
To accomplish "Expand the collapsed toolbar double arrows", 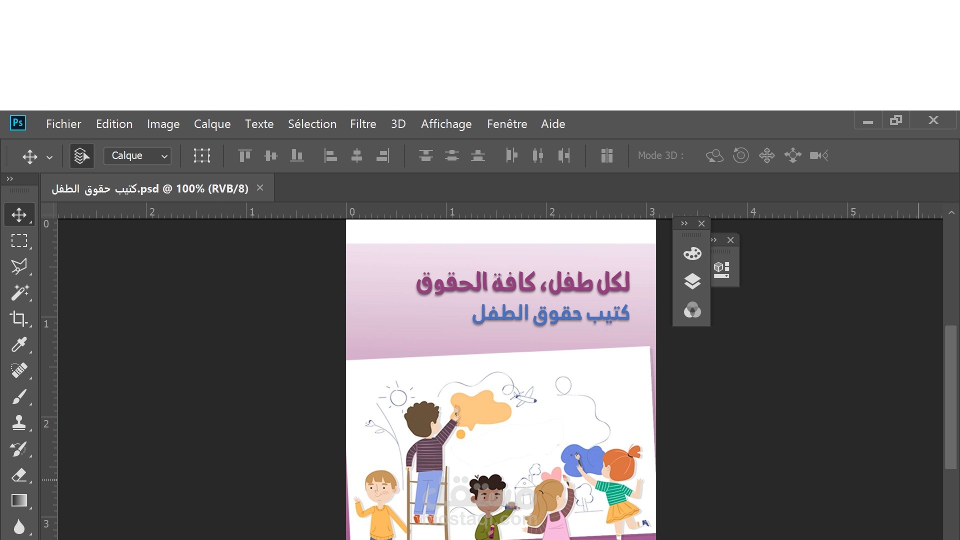I will (x=9, y=178).
